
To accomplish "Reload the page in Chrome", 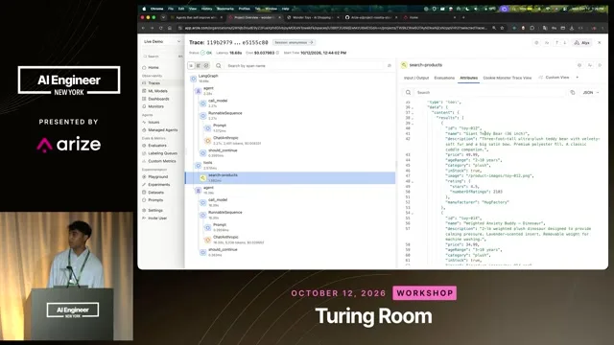I will pyautogui.click(x=160, y=28).
